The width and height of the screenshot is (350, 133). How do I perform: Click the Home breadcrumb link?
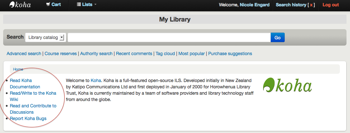tap(18, 69)
